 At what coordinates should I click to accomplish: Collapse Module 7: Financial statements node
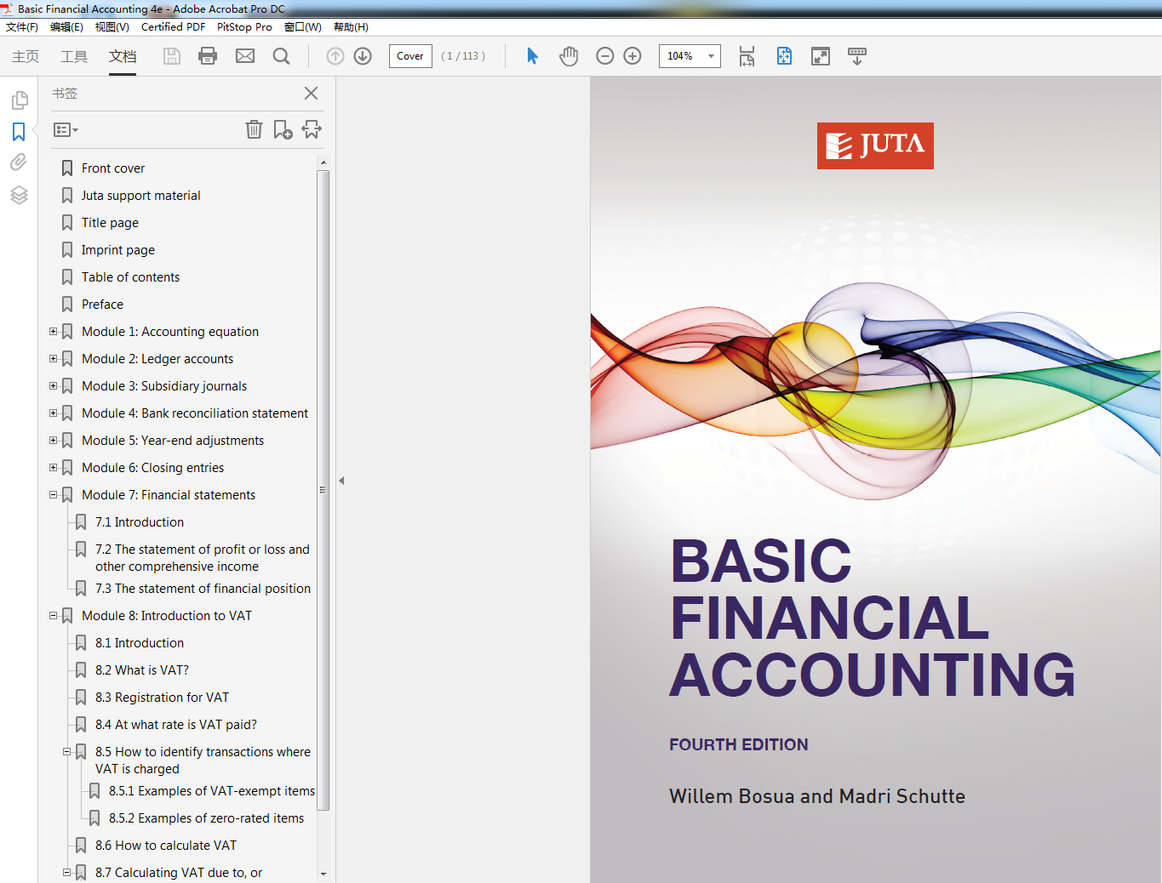(x=54, y=495)
